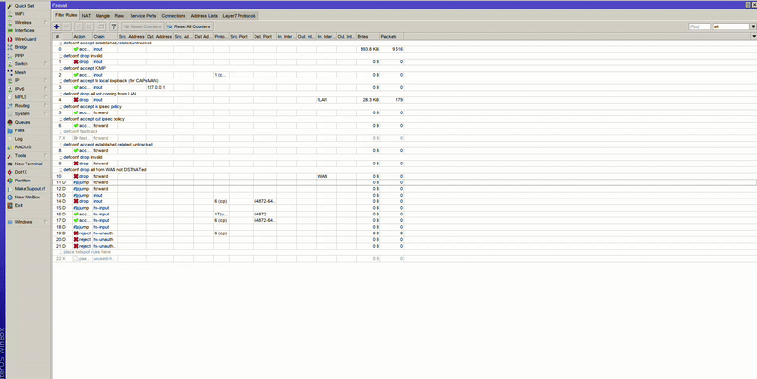Expand the Switch submenu arrow

pyautogui.click(x=46, y=63)
